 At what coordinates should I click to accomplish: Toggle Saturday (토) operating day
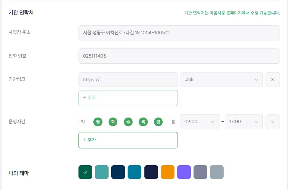[173, 122]
